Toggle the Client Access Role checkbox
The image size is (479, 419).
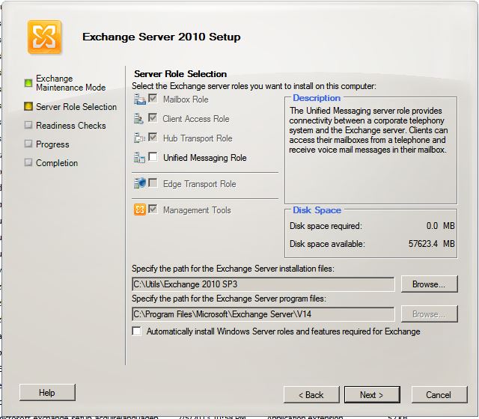click(x=153, y=117)
